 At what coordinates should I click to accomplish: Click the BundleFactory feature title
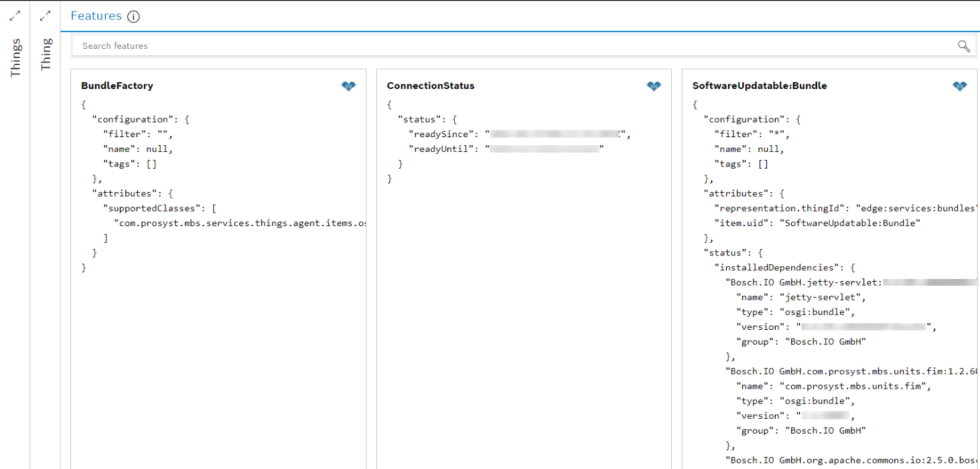pos(117,86)
